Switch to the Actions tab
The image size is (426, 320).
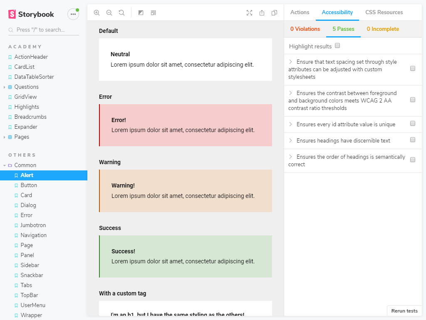[300, 12]
